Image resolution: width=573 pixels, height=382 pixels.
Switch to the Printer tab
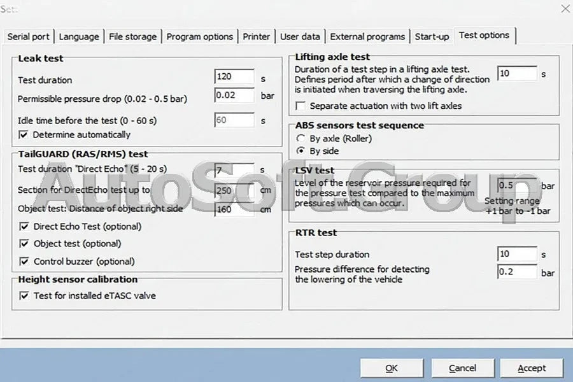point(256,36)
